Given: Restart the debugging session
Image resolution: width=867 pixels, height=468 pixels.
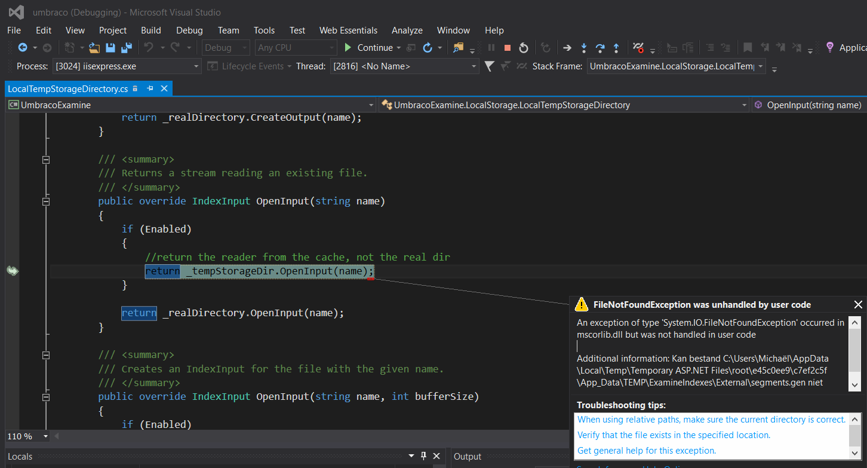Looking at the screenshot, I should coord(523,47).
